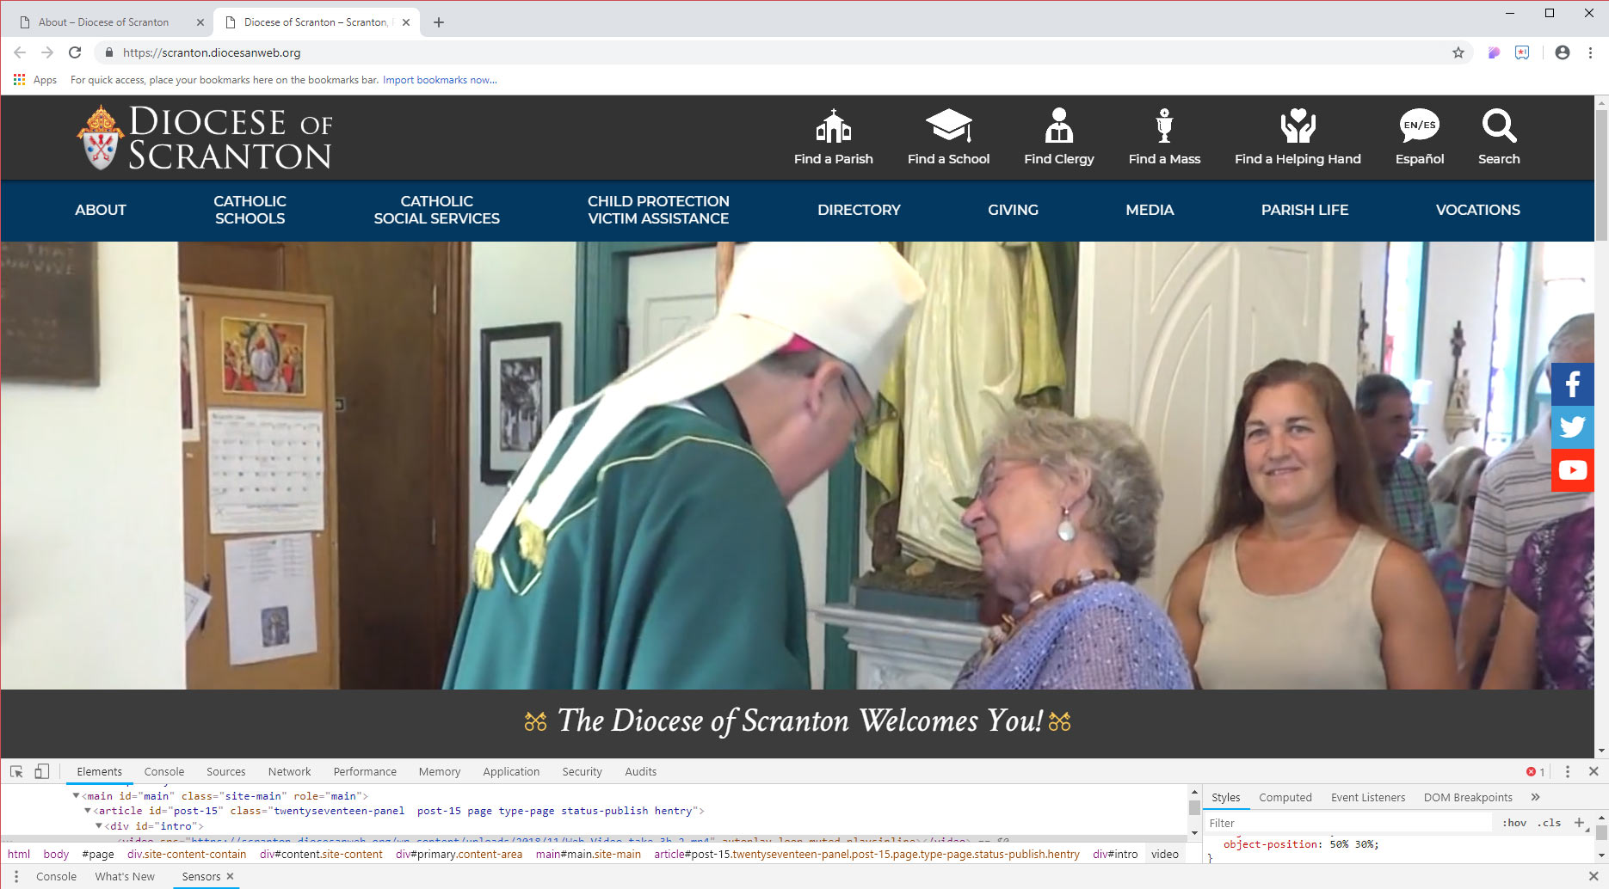1609x889 pixels.
Task: Click the Import bookmarks now link
Action: (440, 80)
